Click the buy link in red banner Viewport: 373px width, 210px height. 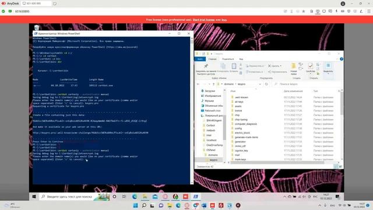(224, 20)
